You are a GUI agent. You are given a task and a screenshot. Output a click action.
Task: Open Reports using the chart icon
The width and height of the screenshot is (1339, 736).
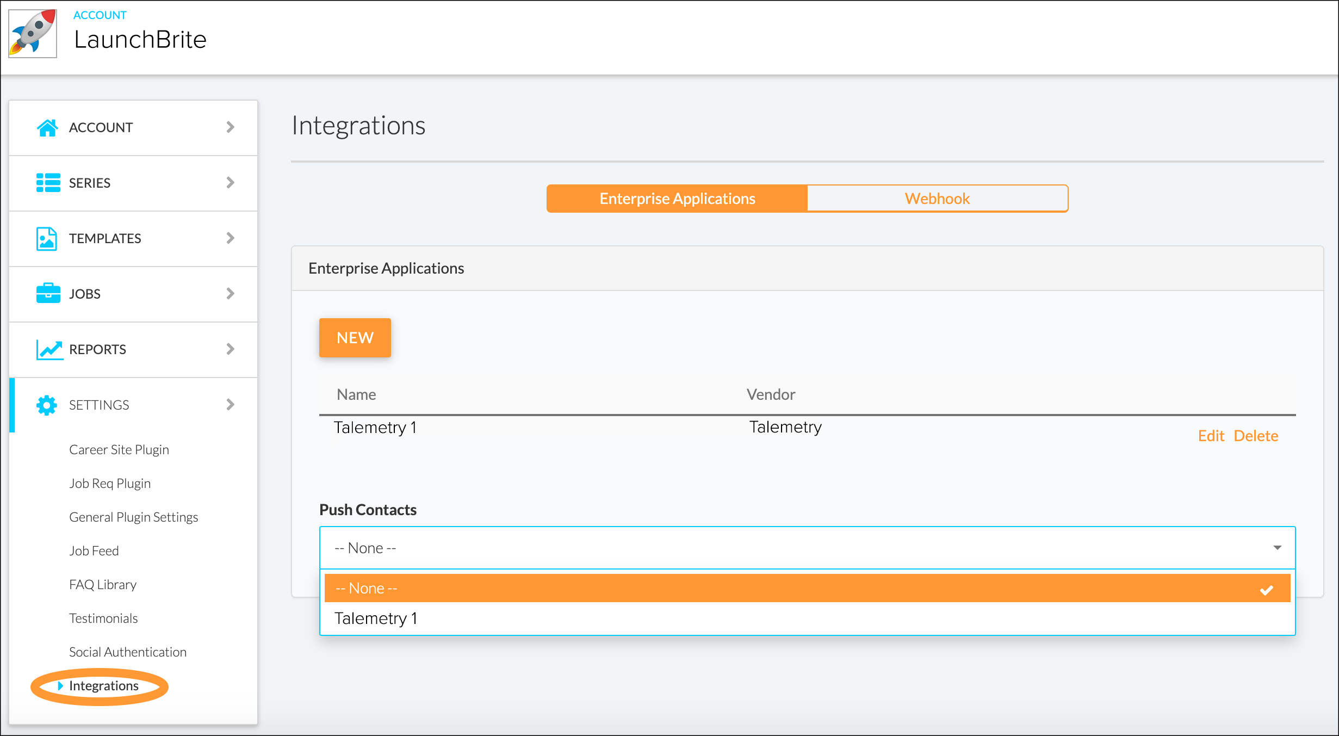point(47,349)
